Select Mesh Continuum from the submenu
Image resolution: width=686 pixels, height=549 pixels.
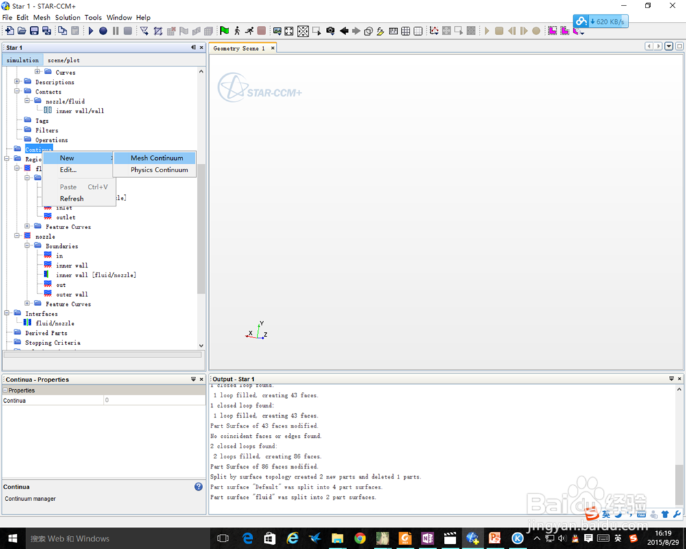coord(154,158)
